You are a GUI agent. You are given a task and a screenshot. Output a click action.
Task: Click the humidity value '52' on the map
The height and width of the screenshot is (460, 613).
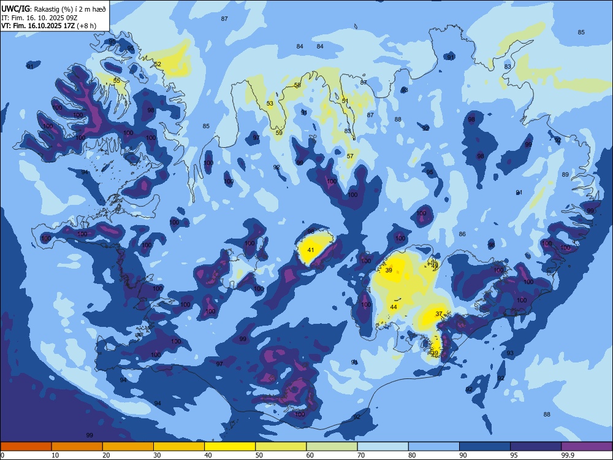tap(158, 64)
